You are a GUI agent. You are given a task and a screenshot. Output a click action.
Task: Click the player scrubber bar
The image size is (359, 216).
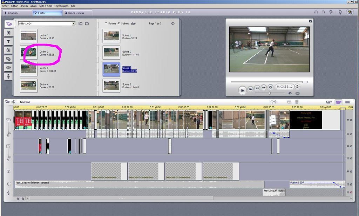(269, 82)
